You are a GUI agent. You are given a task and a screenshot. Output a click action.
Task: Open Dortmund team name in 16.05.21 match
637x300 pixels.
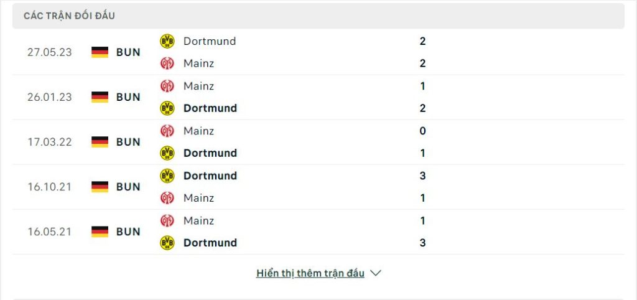pos(210,243)
